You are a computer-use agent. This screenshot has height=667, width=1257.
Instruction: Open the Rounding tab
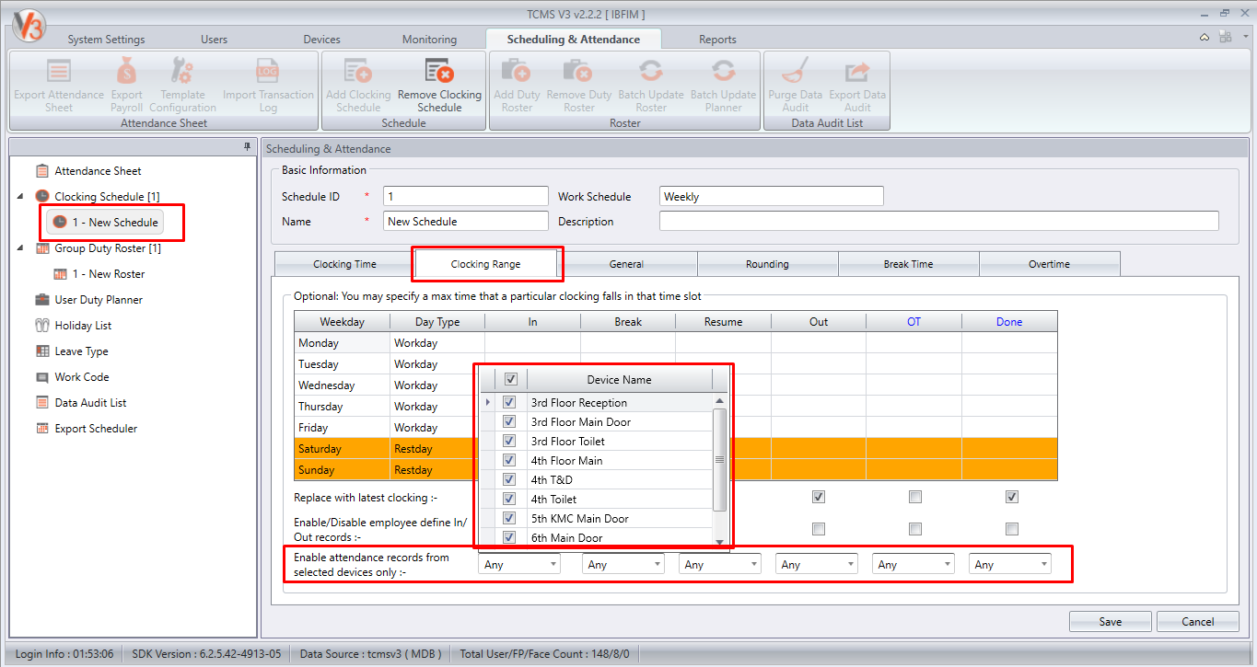(767, 264)
